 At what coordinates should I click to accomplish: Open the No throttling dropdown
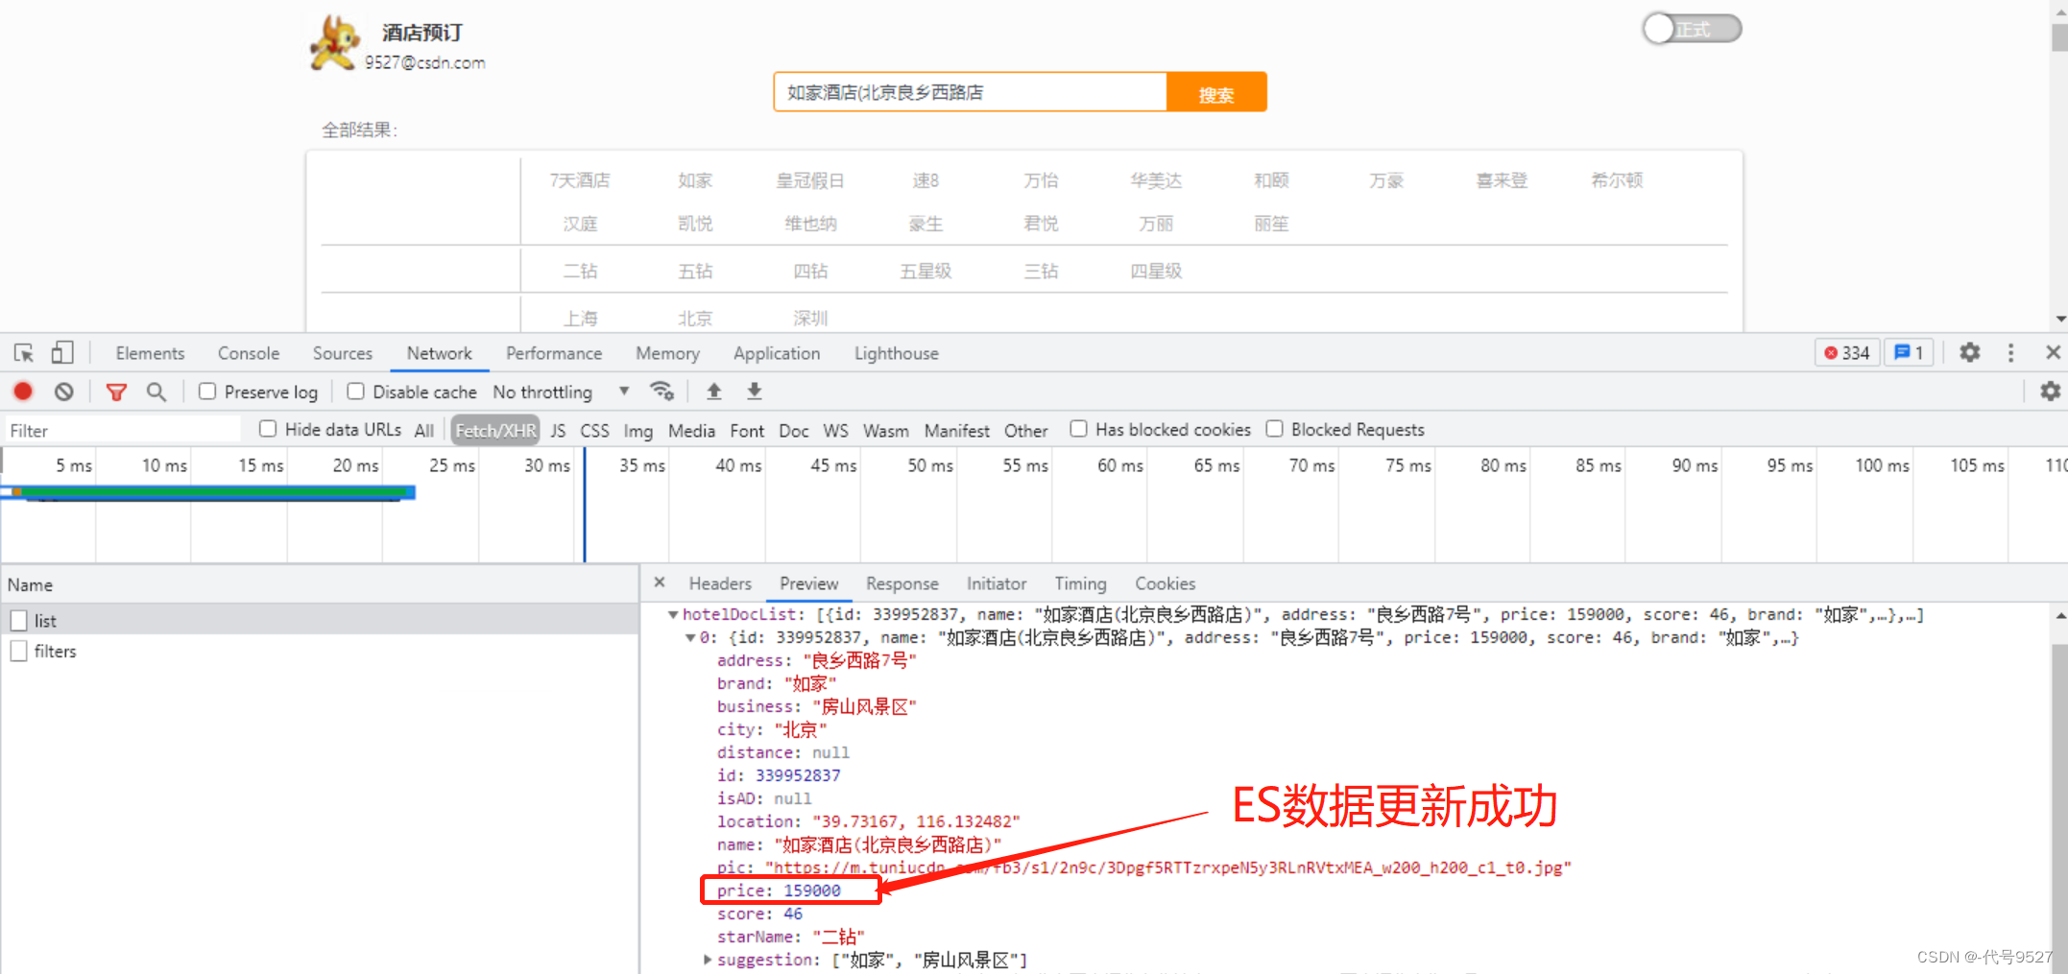[x=561, y=392]
